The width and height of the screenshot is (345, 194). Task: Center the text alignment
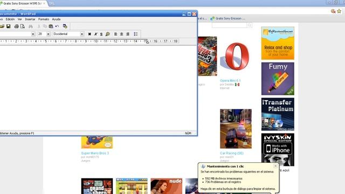coord(121,34)
